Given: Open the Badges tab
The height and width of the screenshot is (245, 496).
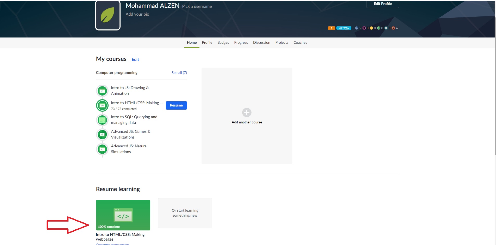Looking at the screenshot, I should coord(223,42).
